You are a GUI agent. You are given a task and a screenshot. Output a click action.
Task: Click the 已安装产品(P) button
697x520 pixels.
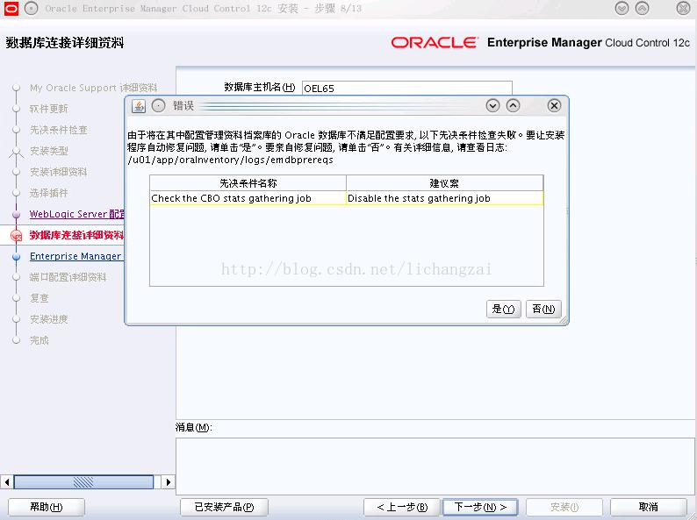(x=224, y=507)
